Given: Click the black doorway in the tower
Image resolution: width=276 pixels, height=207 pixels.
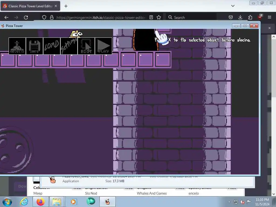Looking at the screenshot, I should tap(146, 40).
